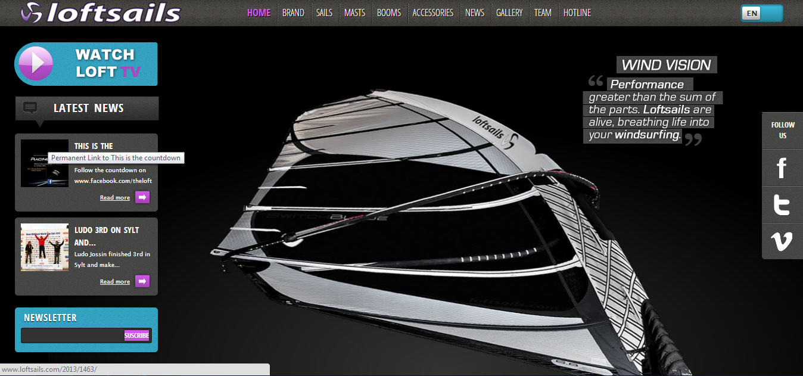Open the Vimeo follow icon
Screen dimensions: 803x376
point(782,241)
